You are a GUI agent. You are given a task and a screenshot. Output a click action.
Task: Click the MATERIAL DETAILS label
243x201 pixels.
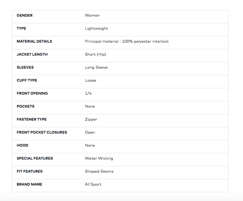click(34, 41)
